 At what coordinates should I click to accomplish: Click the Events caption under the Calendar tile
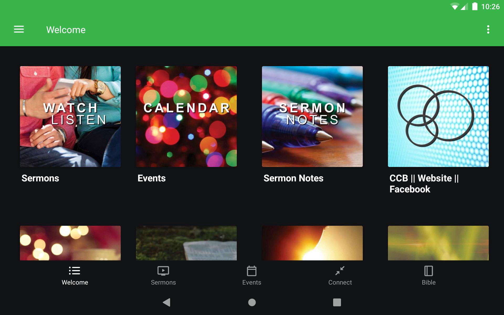pos(151,178)
